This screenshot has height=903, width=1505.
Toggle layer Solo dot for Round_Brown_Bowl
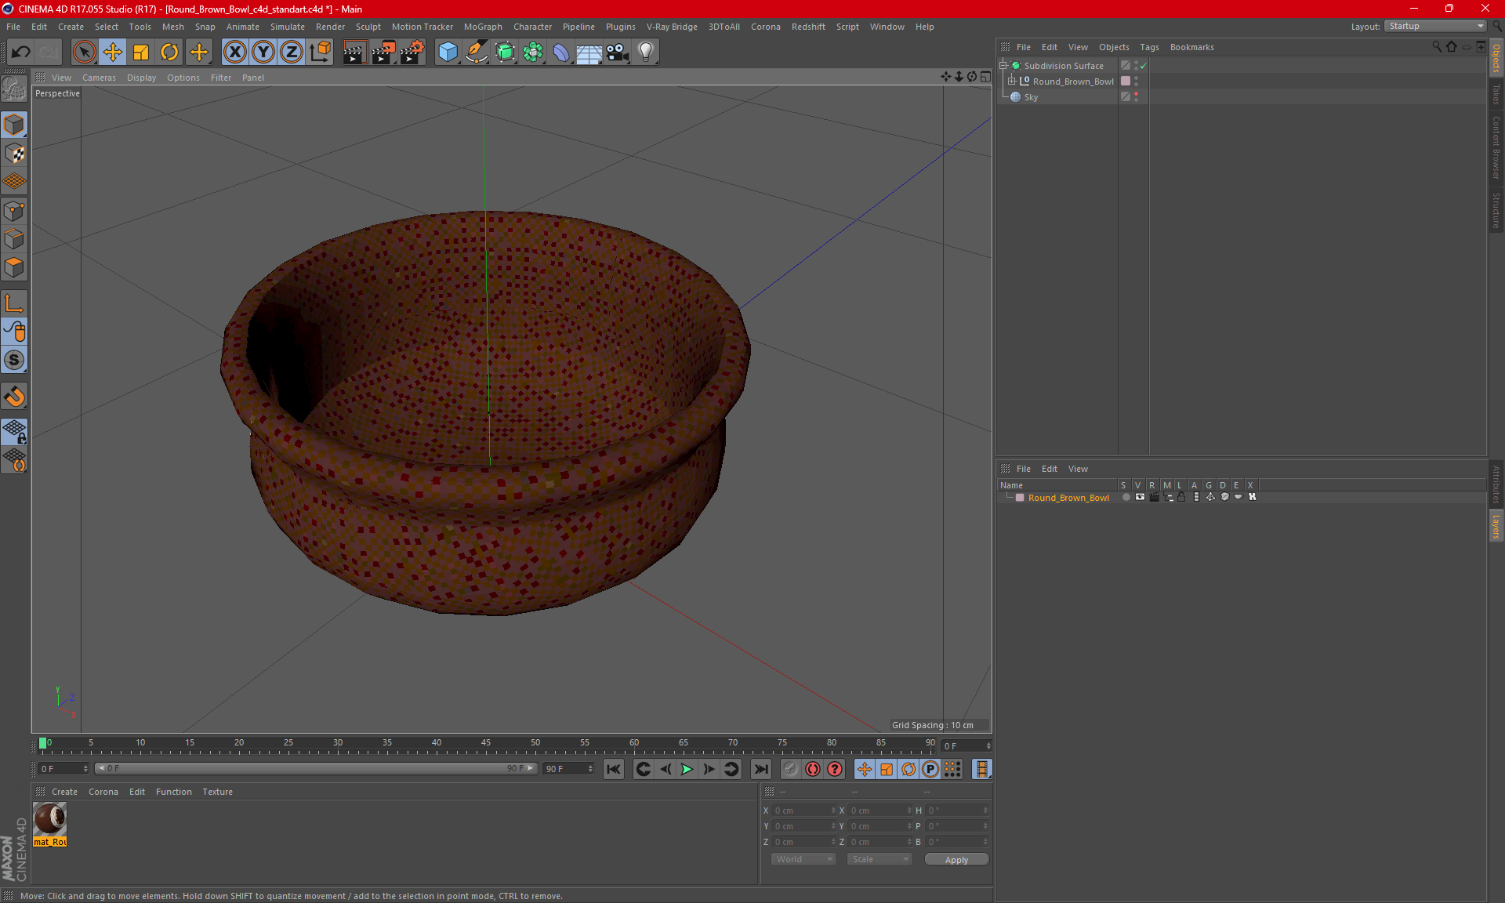[1126, 497]
